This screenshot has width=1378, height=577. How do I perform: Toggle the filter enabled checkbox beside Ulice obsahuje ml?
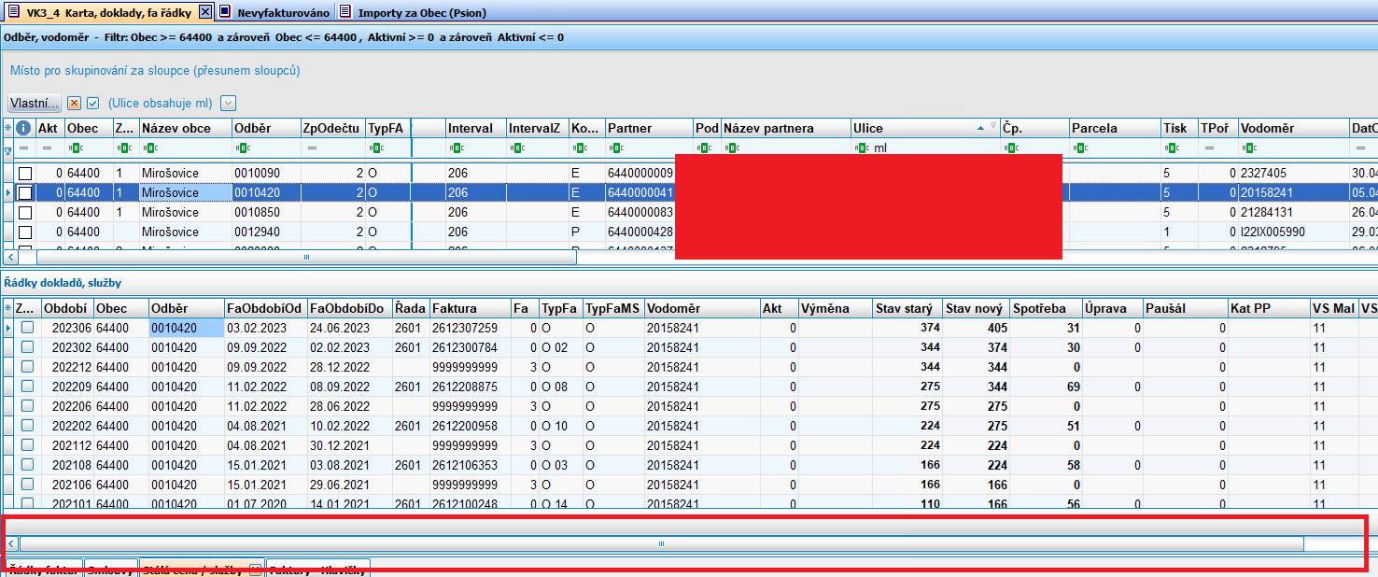coord(92,104)
